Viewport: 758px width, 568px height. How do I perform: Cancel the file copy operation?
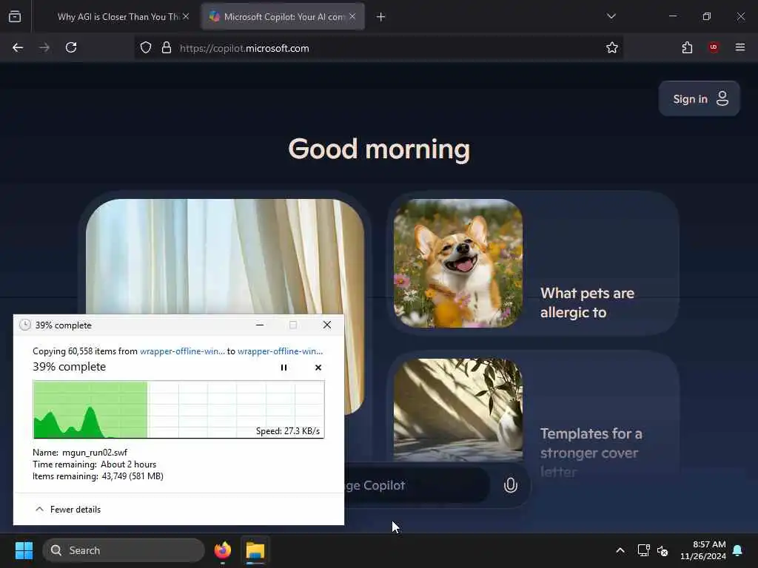pyautogui.click(x=318, y=368)
